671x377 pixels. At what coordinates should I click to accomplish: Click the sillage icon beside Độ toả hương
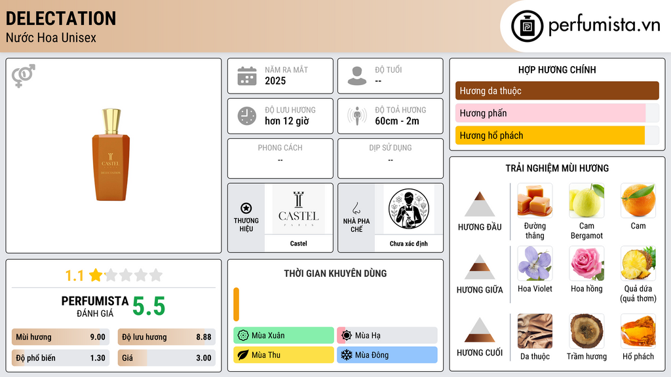357,116
